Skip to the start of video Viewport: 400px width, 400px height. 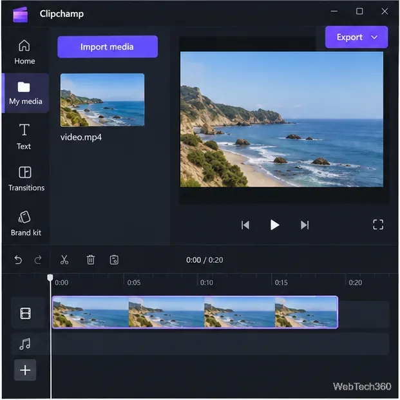[x=245, y=225]
